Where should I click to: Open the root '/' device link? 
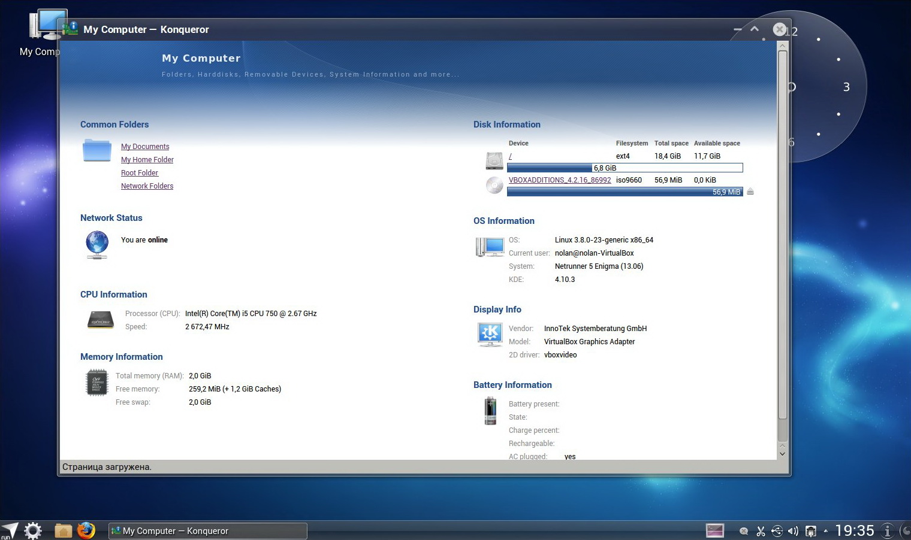pos(510,156)
